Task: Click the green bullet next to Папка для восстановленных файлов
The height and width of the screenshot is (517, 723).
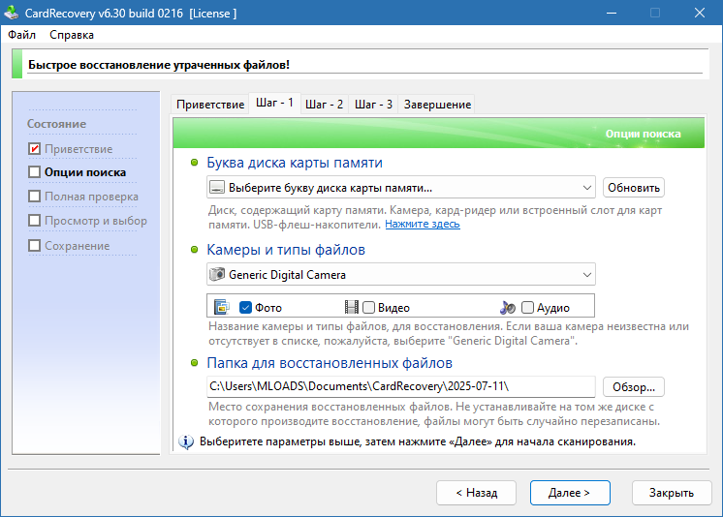Action: point(194,363)
